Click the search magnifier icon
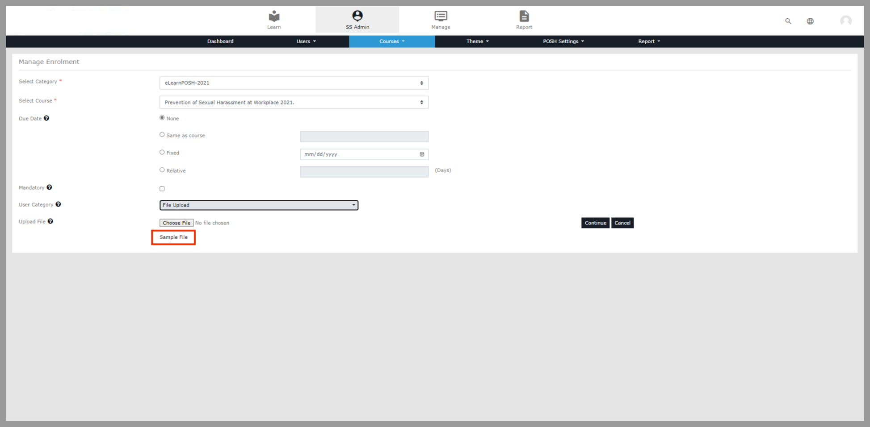 pyautogui.click(x=788, y=21)
